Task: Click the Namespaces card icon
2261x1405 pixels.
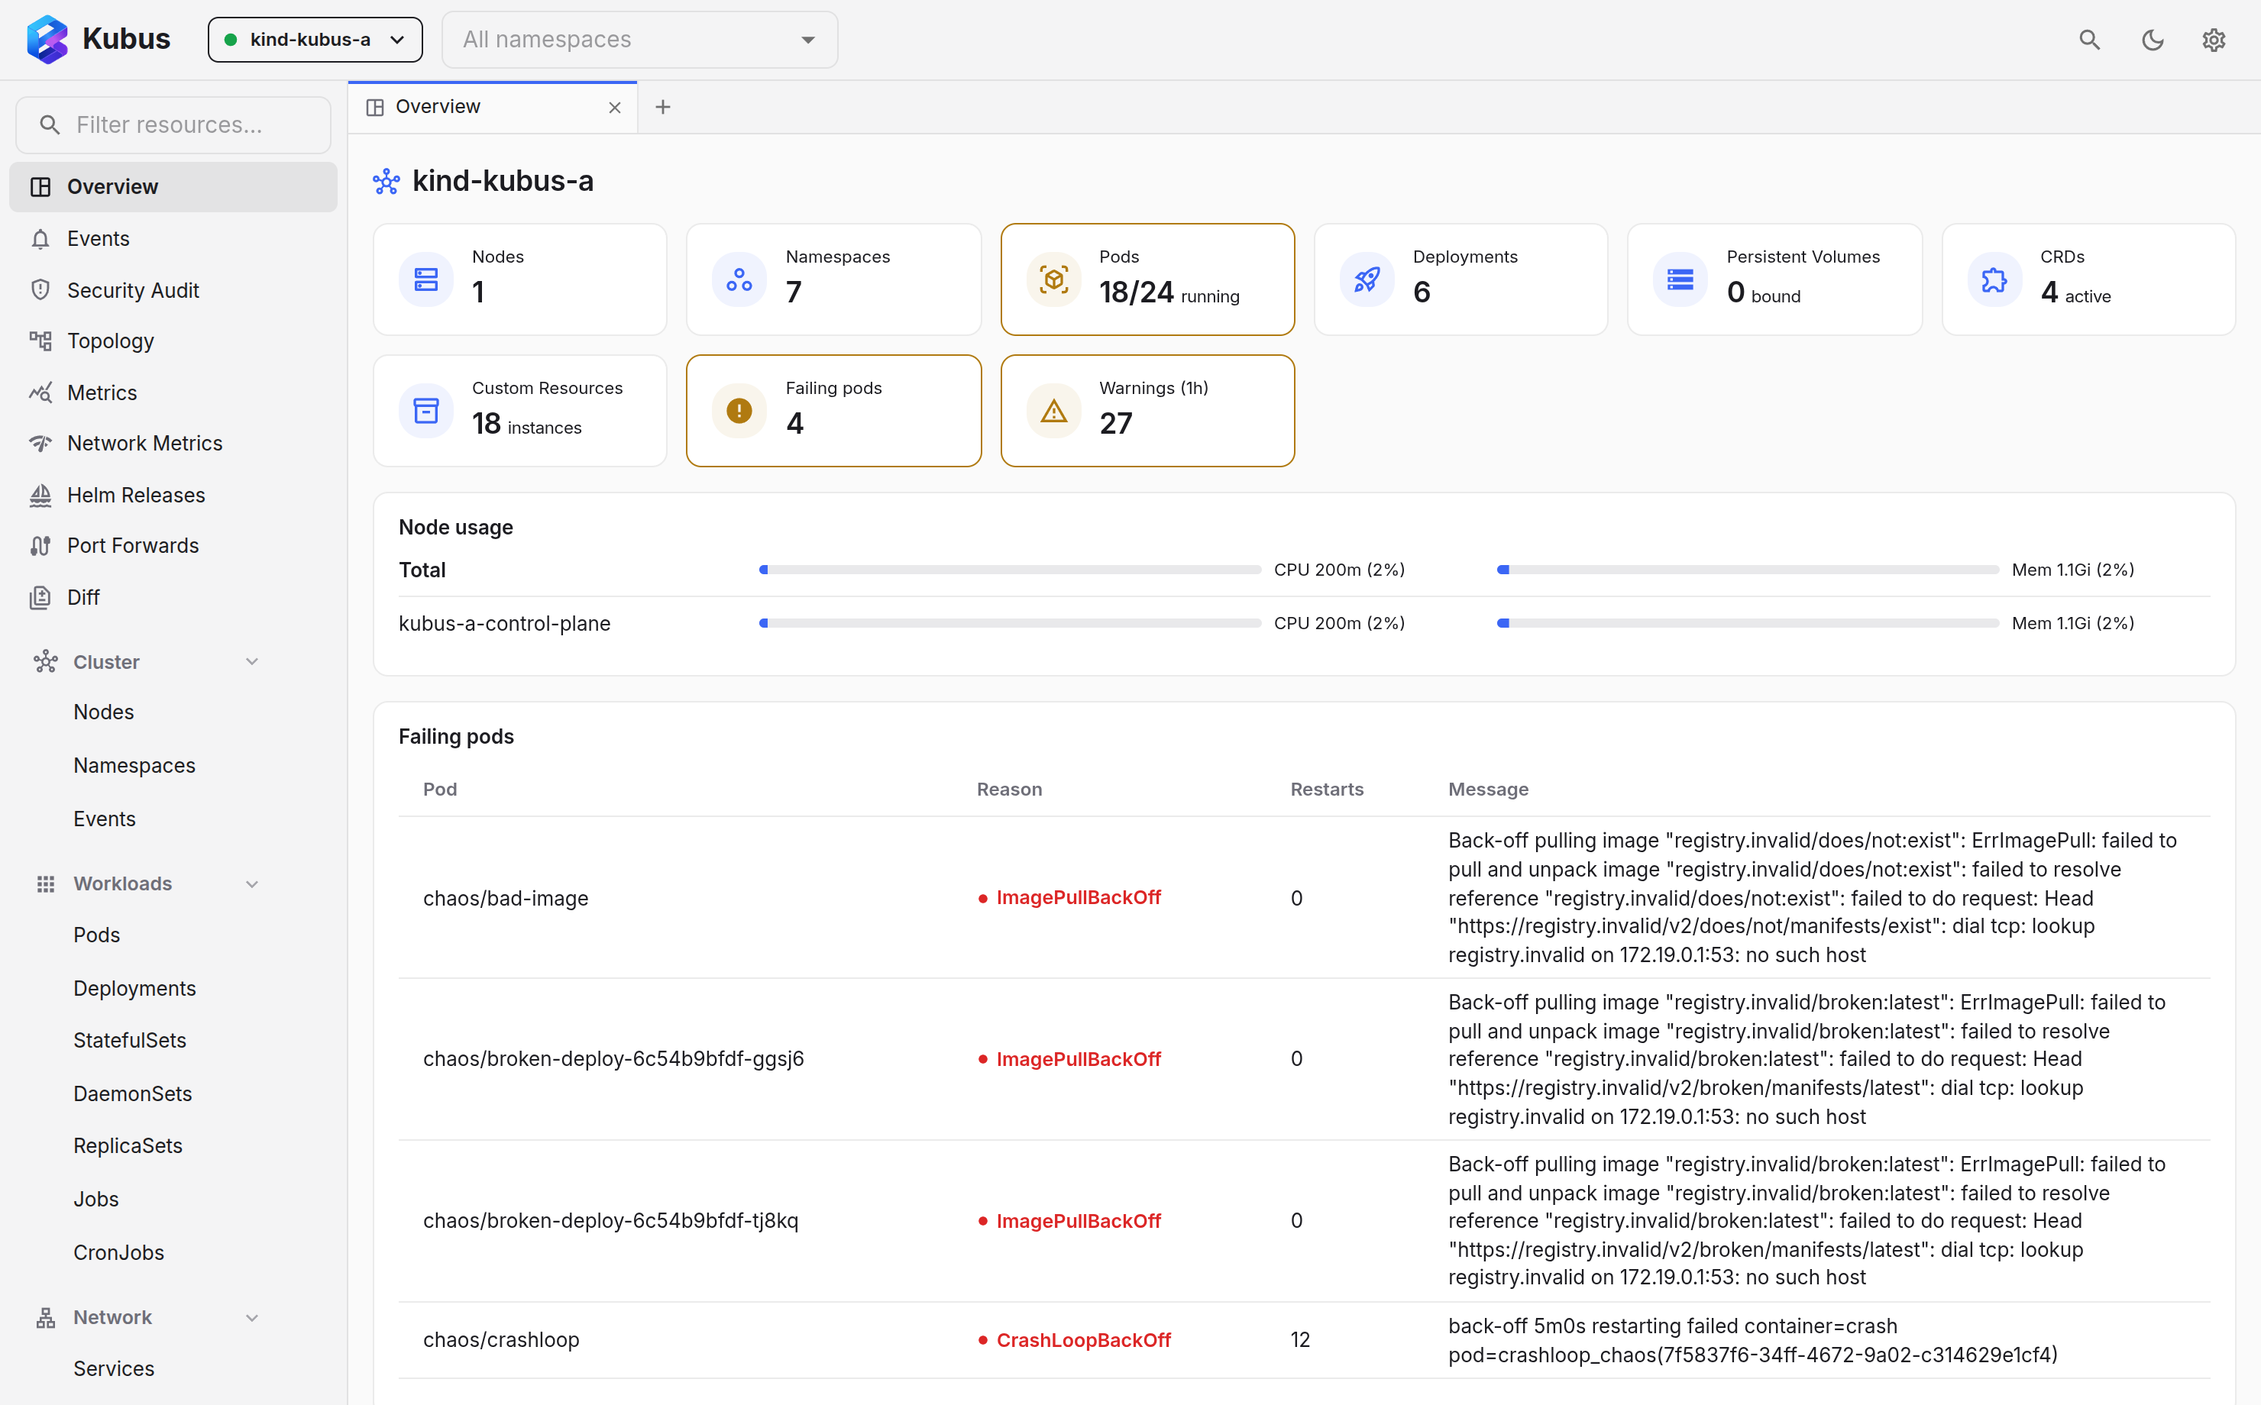Action: pos(739,279)
